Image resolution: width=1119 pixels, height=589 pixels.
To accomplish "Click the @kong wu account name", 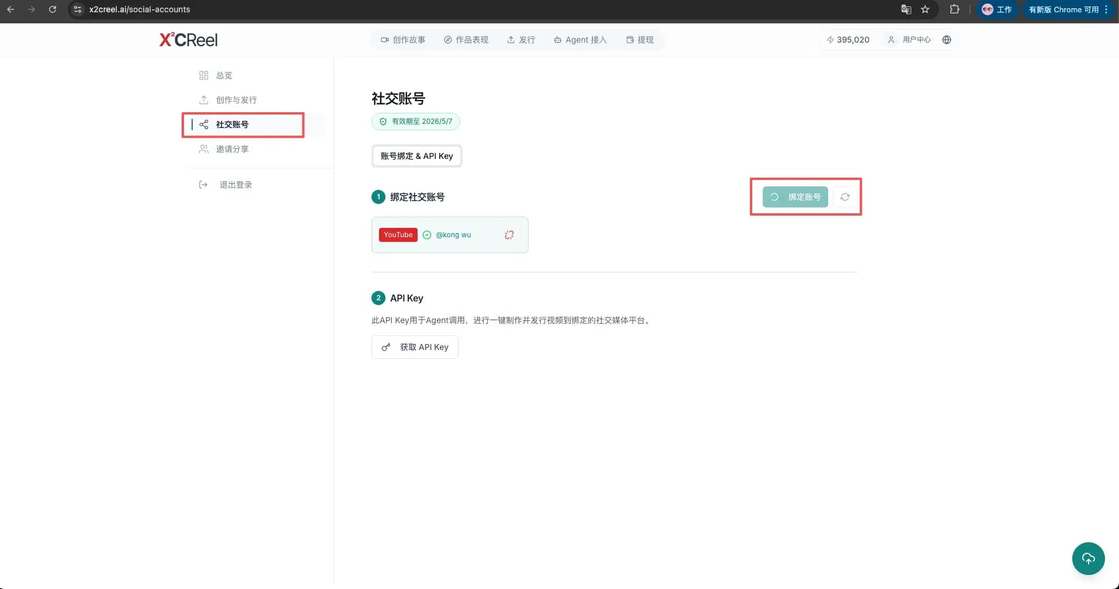I will pos(454,235).
